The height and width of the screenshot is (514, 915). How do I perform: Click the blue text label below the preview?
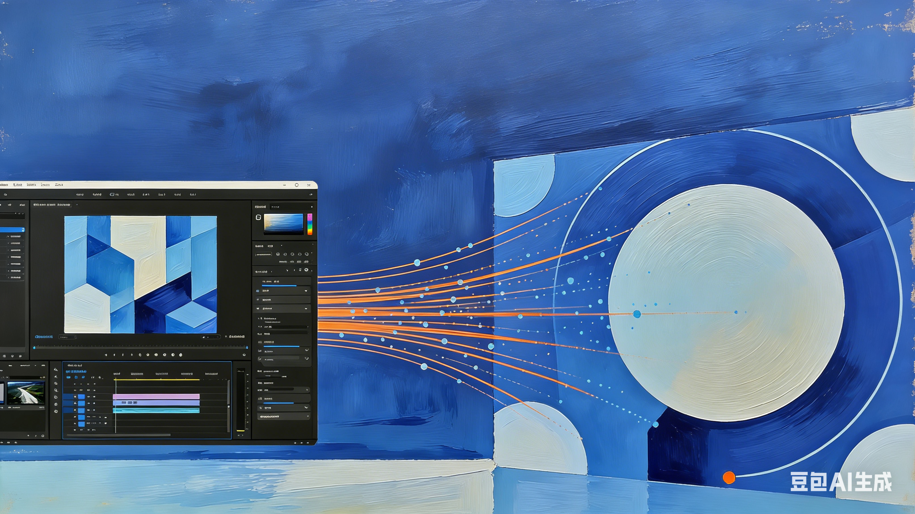[x=44, y=337]
